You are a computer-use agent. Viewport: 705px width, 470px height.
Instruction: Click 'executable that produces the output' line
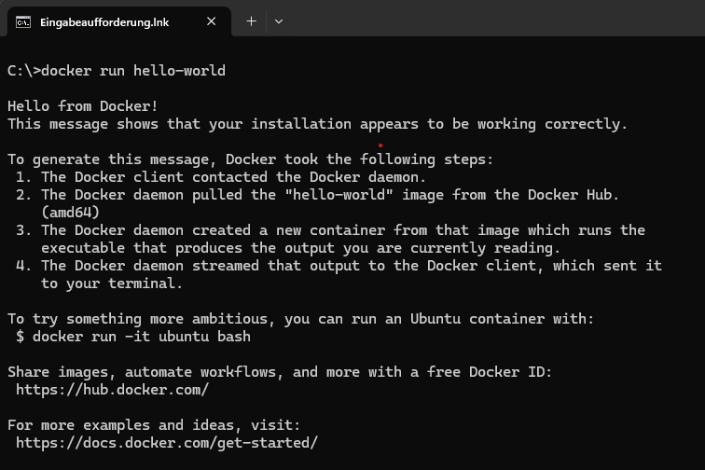(301, 248)
